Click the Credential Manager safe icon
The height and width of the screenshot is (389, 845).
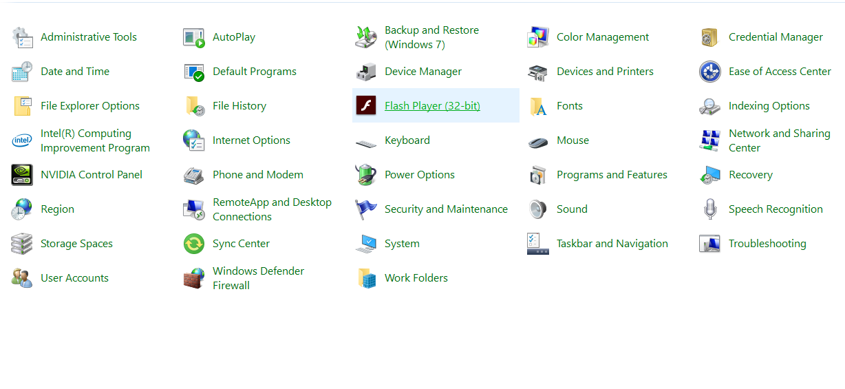pyautogui.click(x=710, y=37)
